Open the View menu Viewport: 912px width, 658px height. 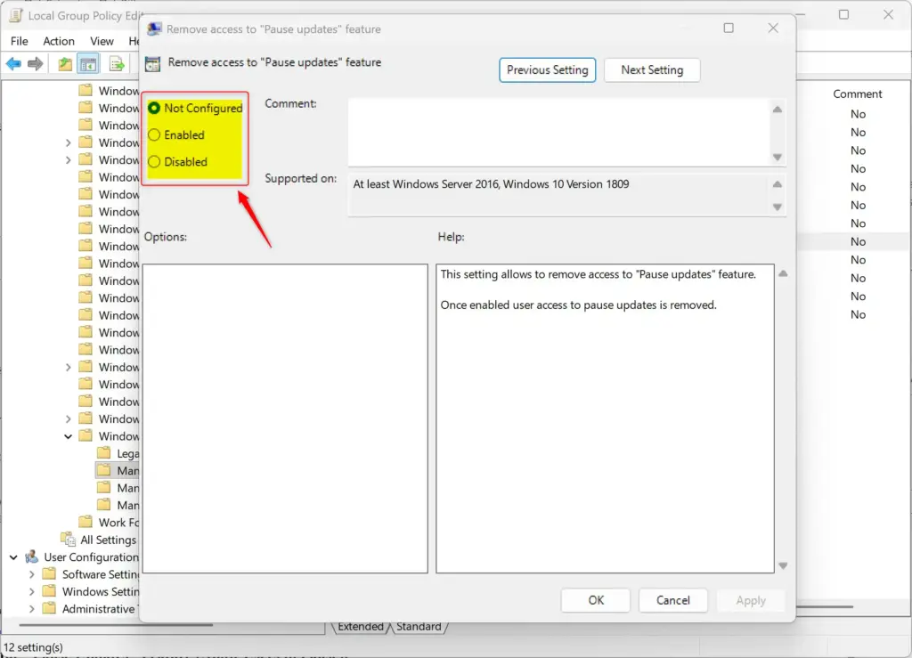pos(102,41)
